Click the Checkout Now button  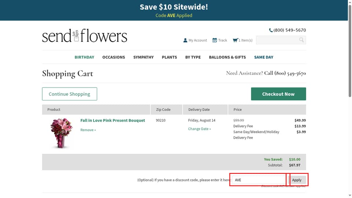point(278,94)
